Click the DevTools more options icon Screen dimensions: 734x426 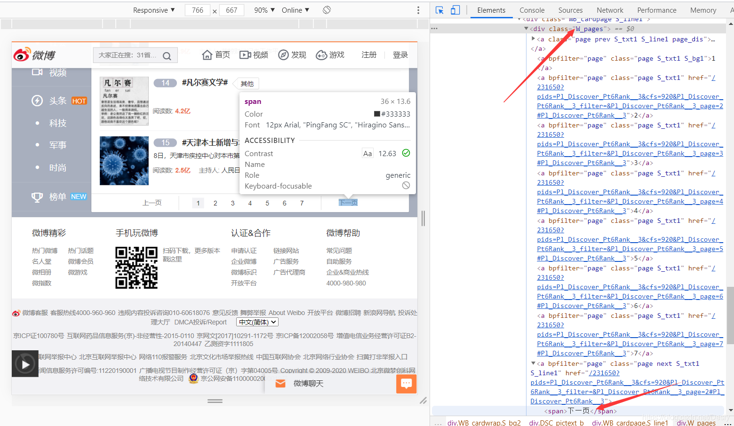418,9
